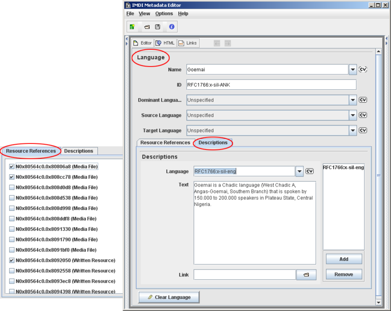Click the scrollbar up arrow in editor
Image resolution: width=391 pixels, height=311 pixels.
tap(378, 51)
